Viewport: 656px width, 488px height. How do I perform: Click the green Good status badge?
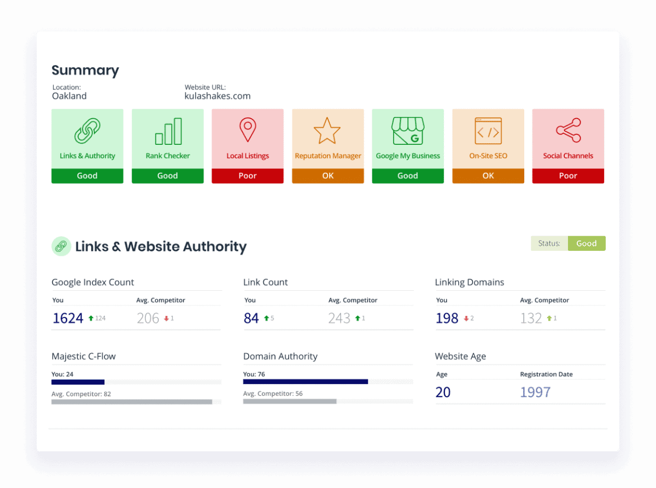(586, 244)
